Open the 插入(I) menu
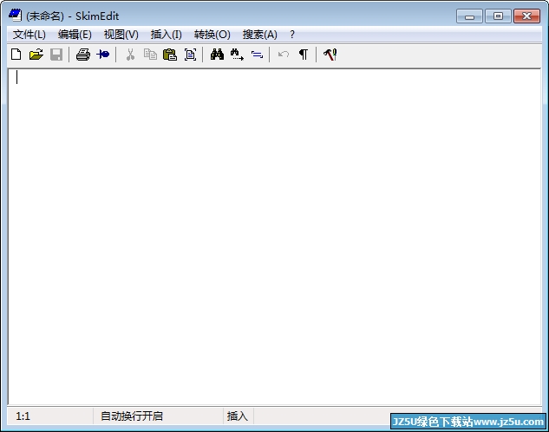This screenshot has height=432, width=549. (x=167, y=35)
